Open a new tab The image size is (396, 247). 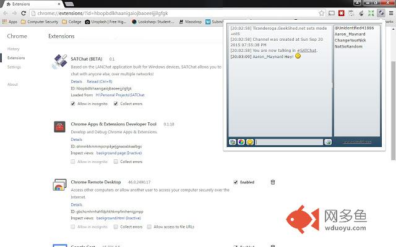[69, 4]
